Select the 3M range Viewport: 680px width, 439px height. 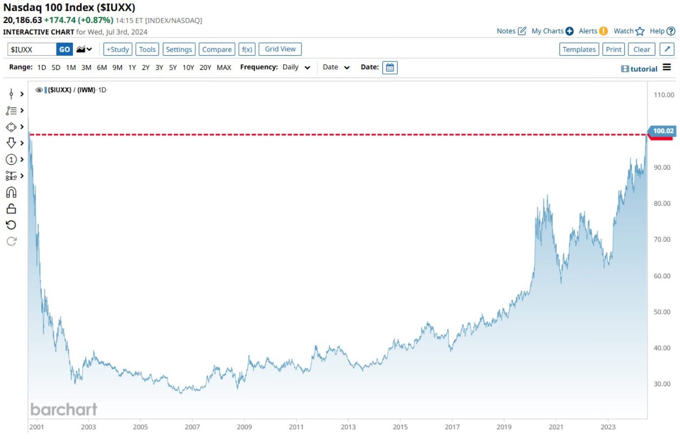click(x=86, y=68)
